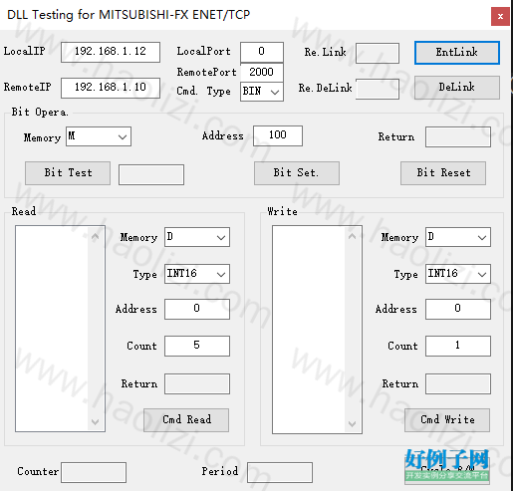Expand the Bit Opera Memory M dropdown
Image resolution: width=513 pixels, height=491 pixels.
(x=99, y=136)
